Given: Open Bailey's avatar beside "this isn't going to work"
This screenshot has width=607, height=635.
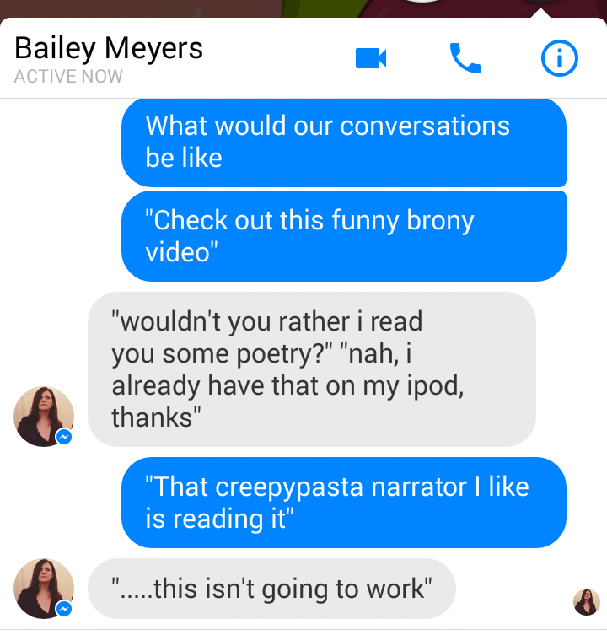Looking at the screenshot, I should point(44,589).
